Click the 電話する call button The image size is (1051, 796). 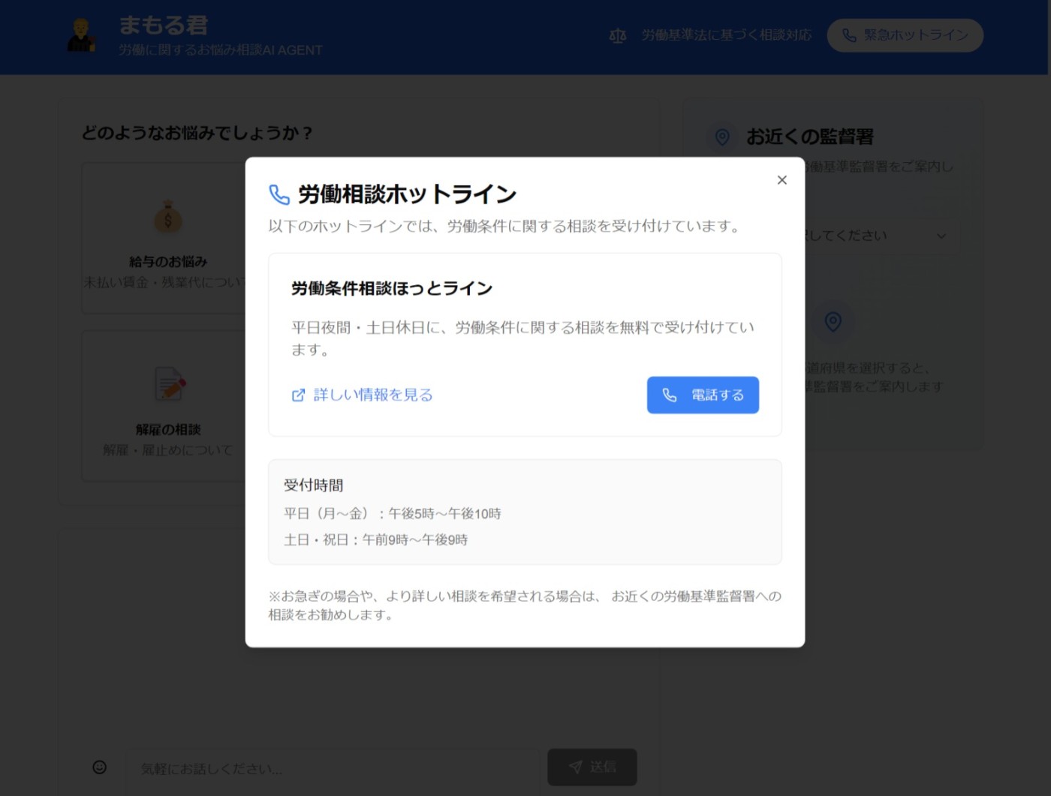tap(703, 395)
